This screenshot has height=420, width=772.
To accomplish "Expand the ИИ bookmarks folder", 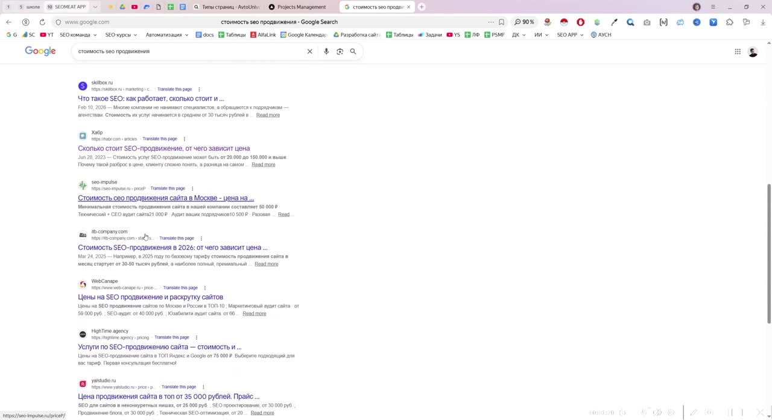I will 541,35.
